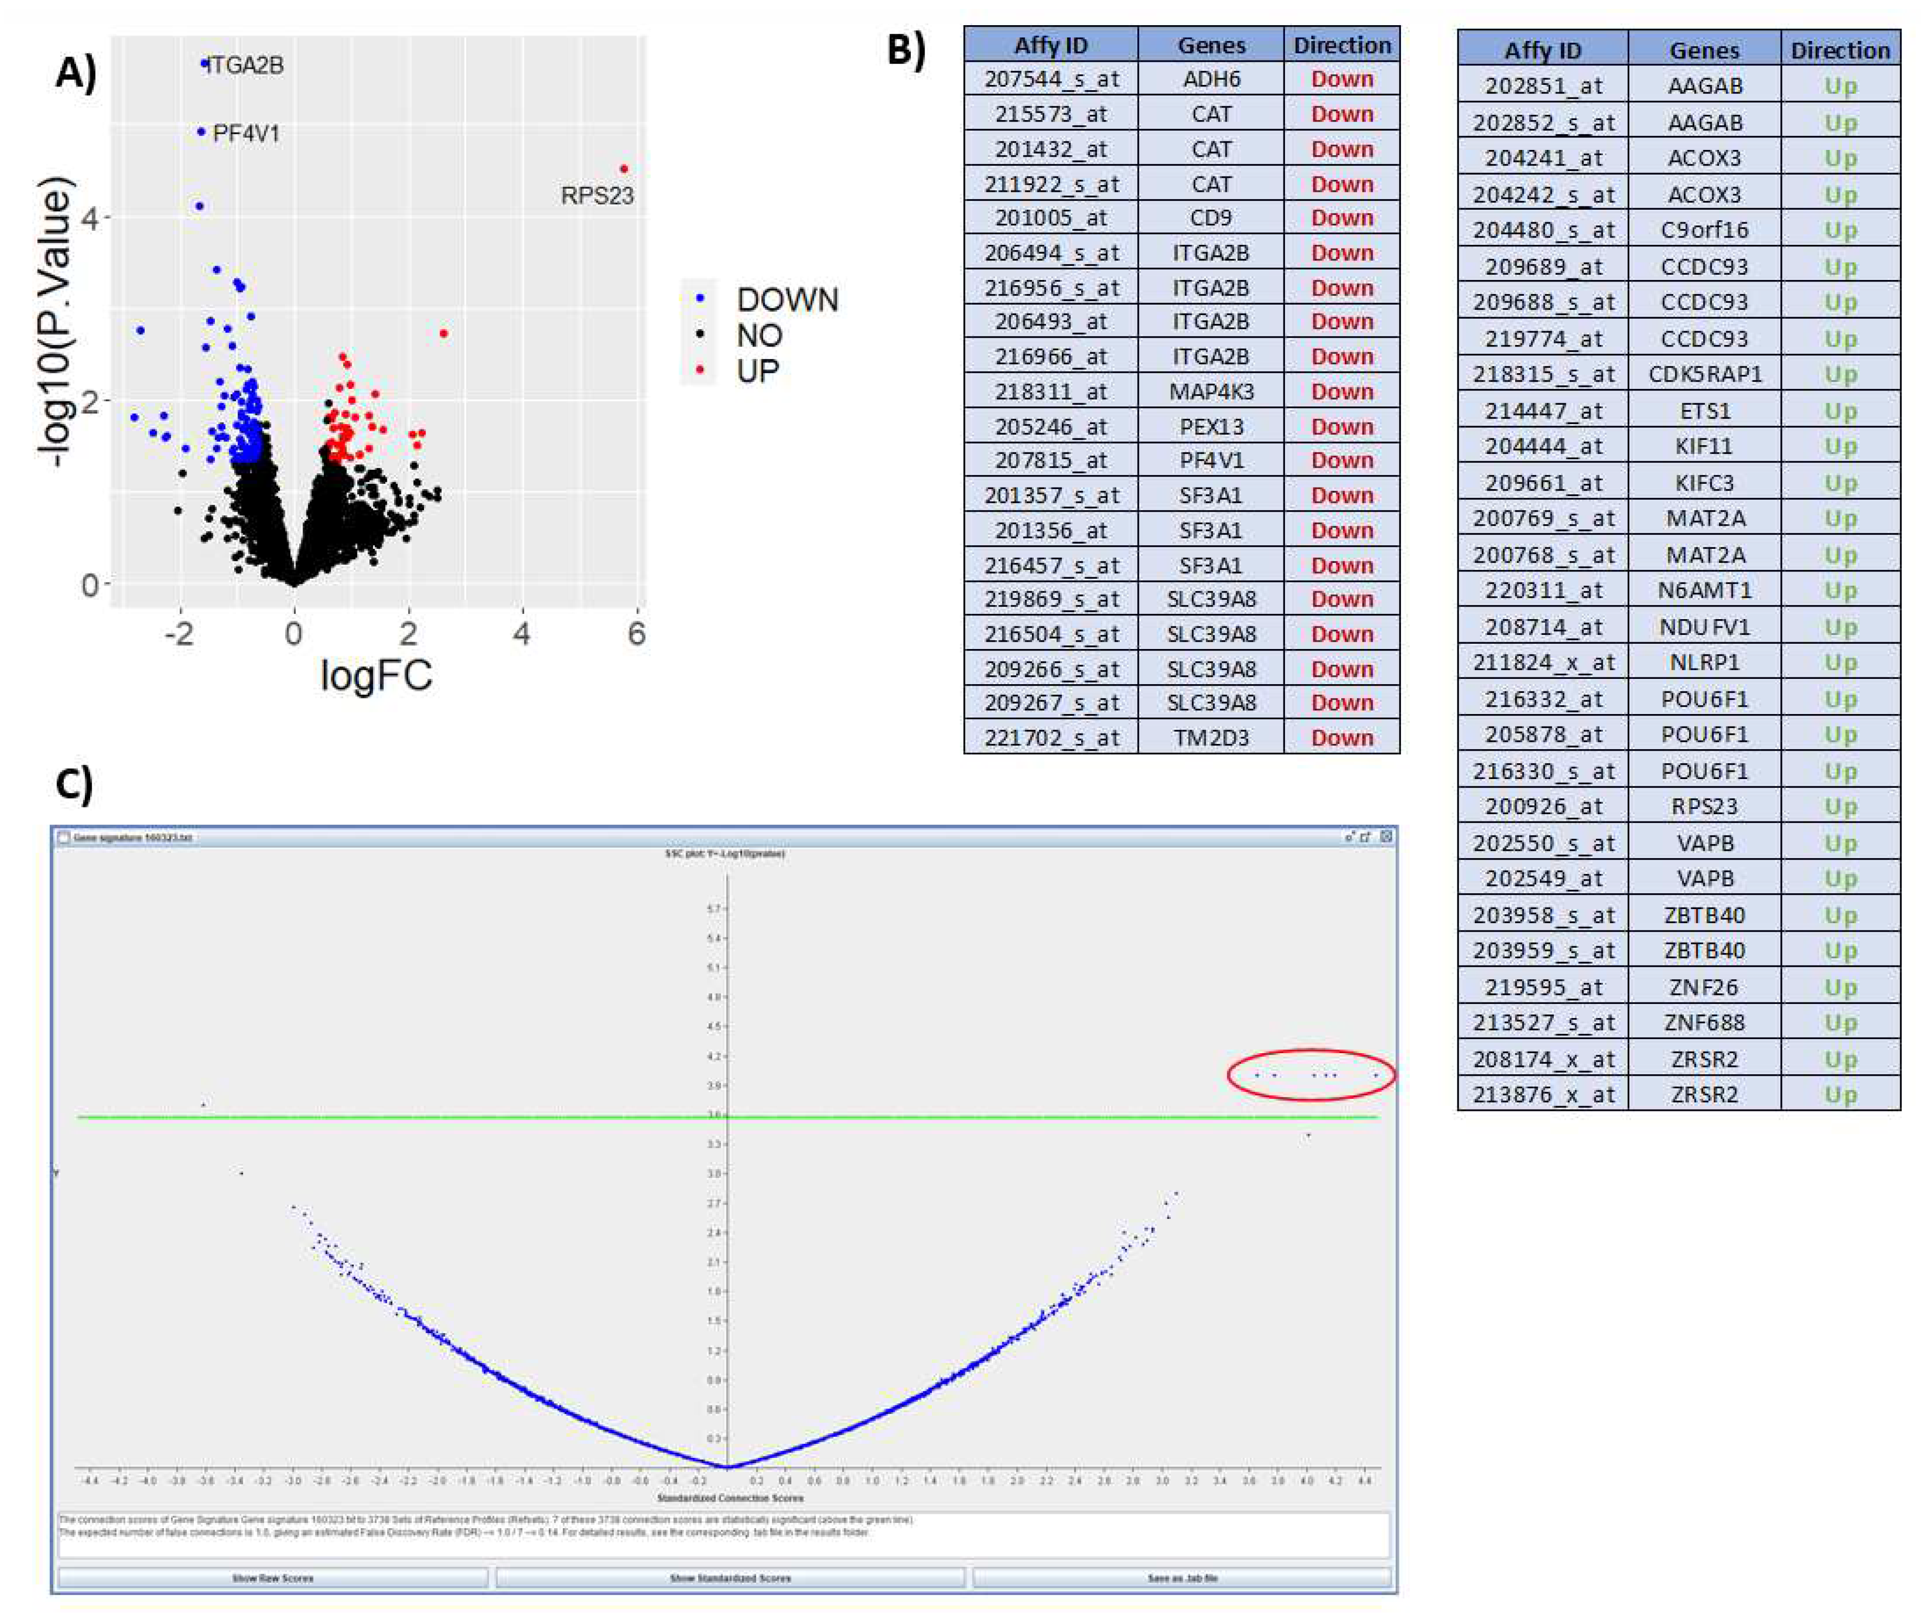Viewport: 1926px width, 1622px height.
Task: Click the black NO legend dot
Action: tap(701, 334)
